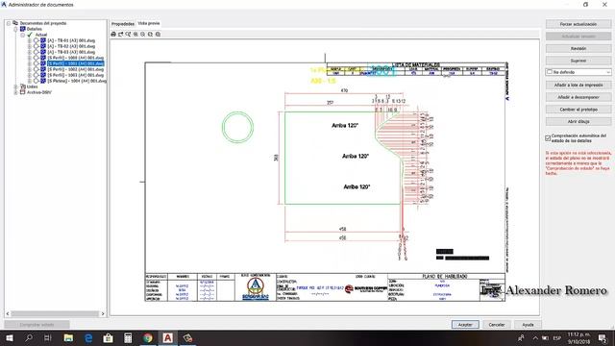Click the drawing icon of TB-03 [A3] 001.dwg
The height and width of the screenshot is (346, 615).
[43, 52]
